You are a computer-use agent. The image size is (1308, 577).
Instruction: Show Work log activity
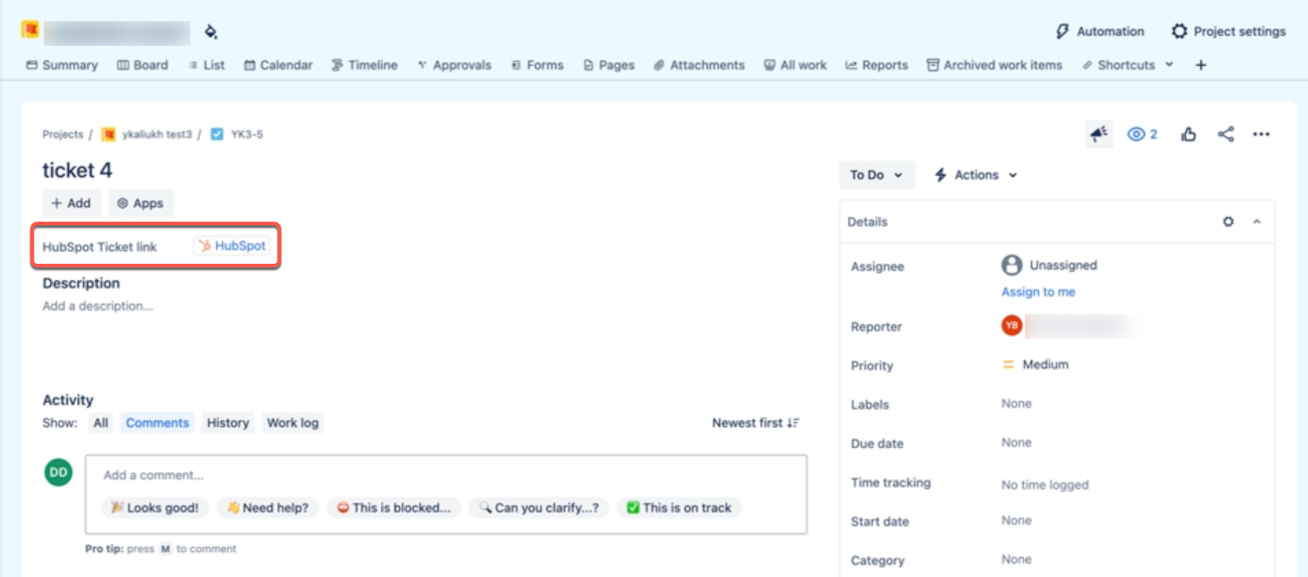293,423
